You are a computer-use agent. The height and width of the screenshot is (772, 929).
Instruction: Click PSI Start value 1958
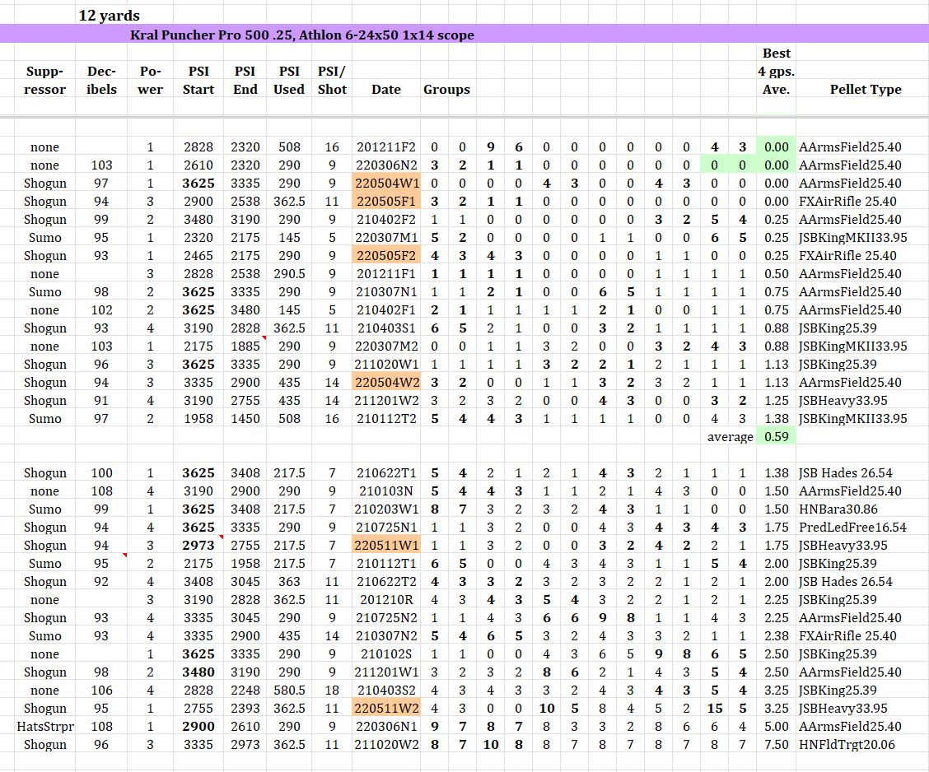pyautogui.click(x=198, y=419)
